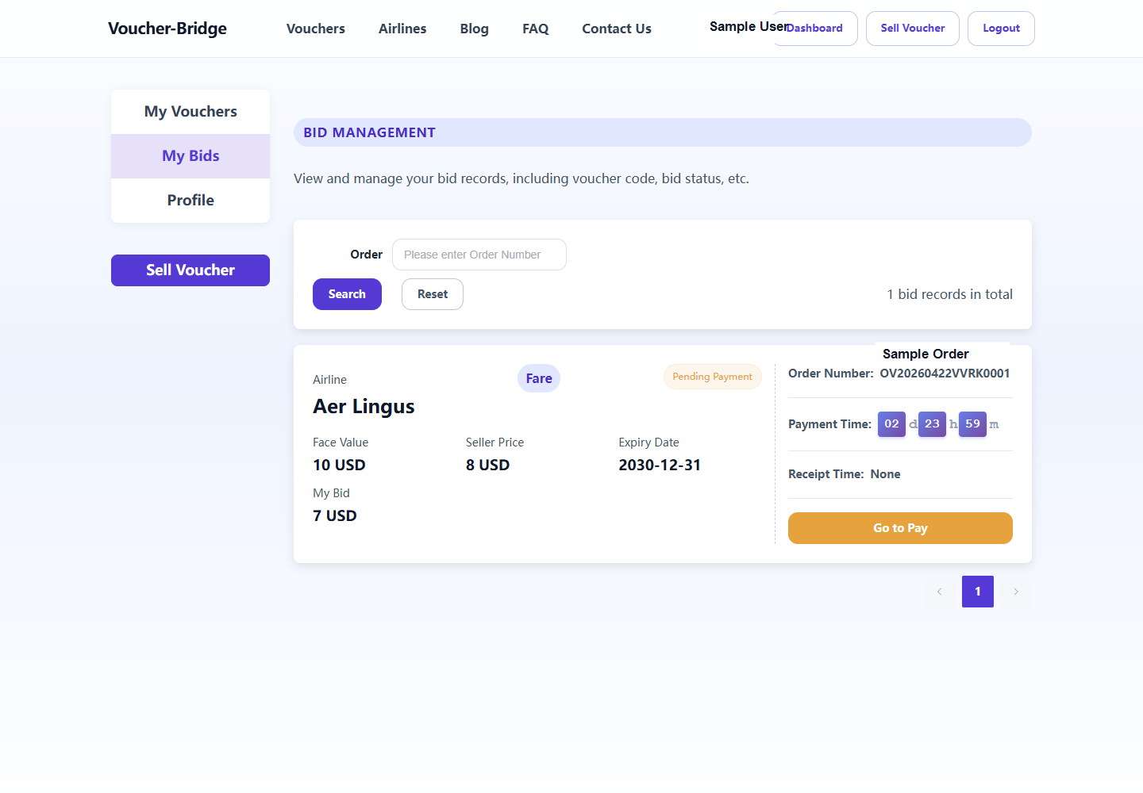This screenshot has height=793, width=1143.
Task: Click the countdown minutes box 59
Action: (972, 424)
